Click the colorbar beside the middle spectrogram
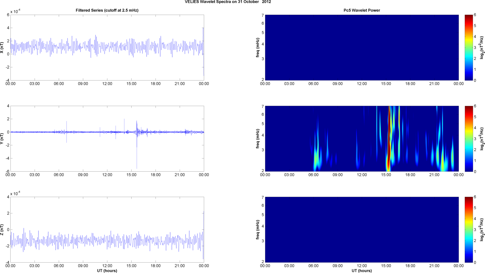Image resolution: width=485 pixels, height=273 pixels. (x=469, y=139)
